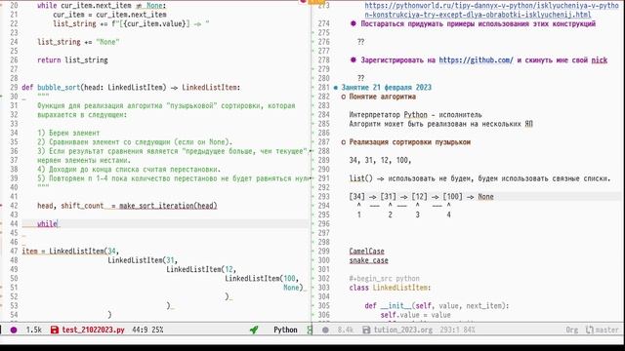The height and width of the screenshot is (351, 625).
Task: Click test_21022023.py buffer name in modeline
Action: pos(94,330)
